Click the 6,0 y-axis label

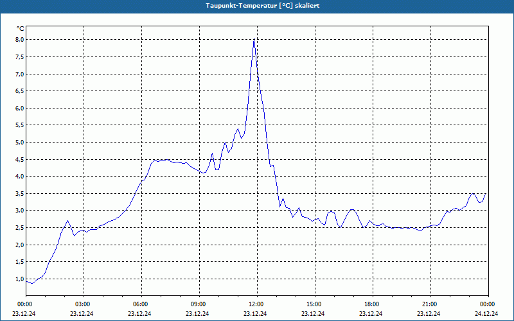pos(20,108)
